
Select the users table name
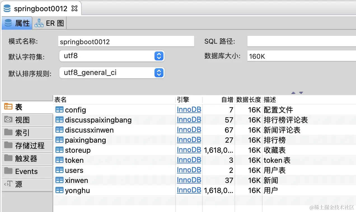pos(74,171)
